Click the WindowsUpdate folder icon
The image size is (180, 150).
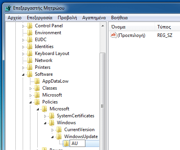(59, 137)
